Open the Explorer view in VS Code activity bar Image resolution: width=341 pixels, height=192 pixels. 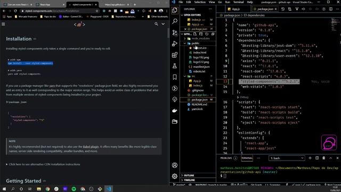(x=175, y=10)
